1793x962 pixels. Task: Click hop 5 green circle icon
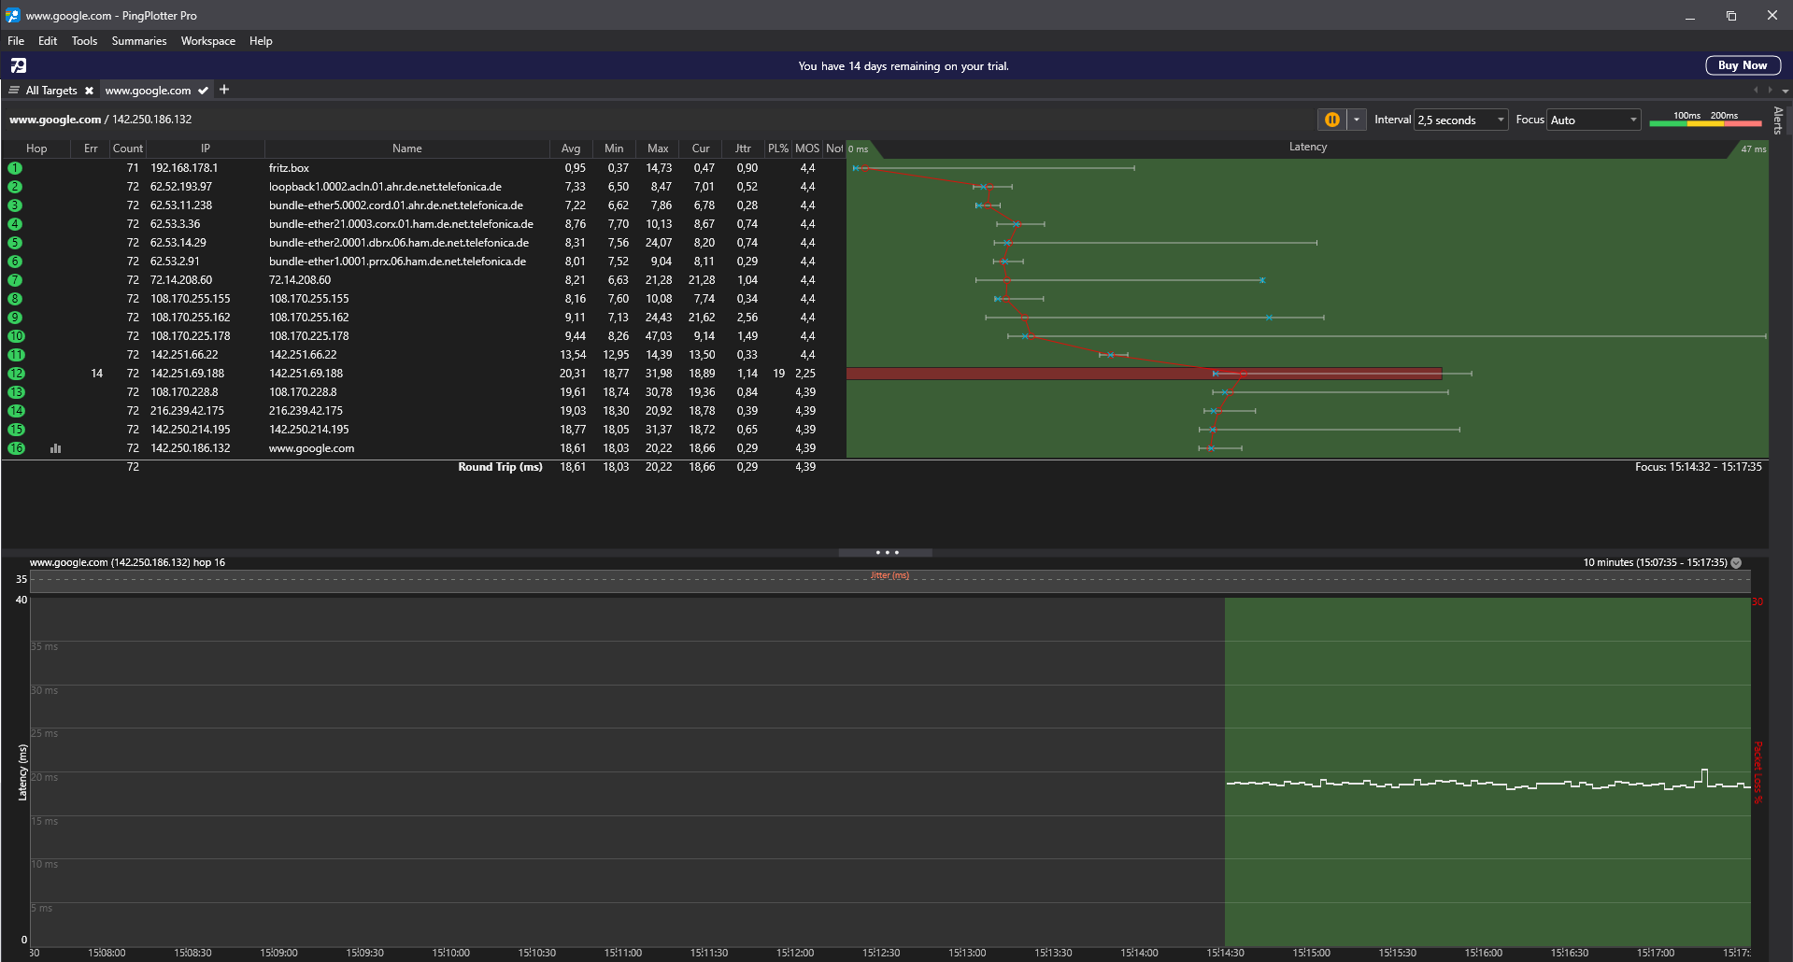(x=15, y=243)
